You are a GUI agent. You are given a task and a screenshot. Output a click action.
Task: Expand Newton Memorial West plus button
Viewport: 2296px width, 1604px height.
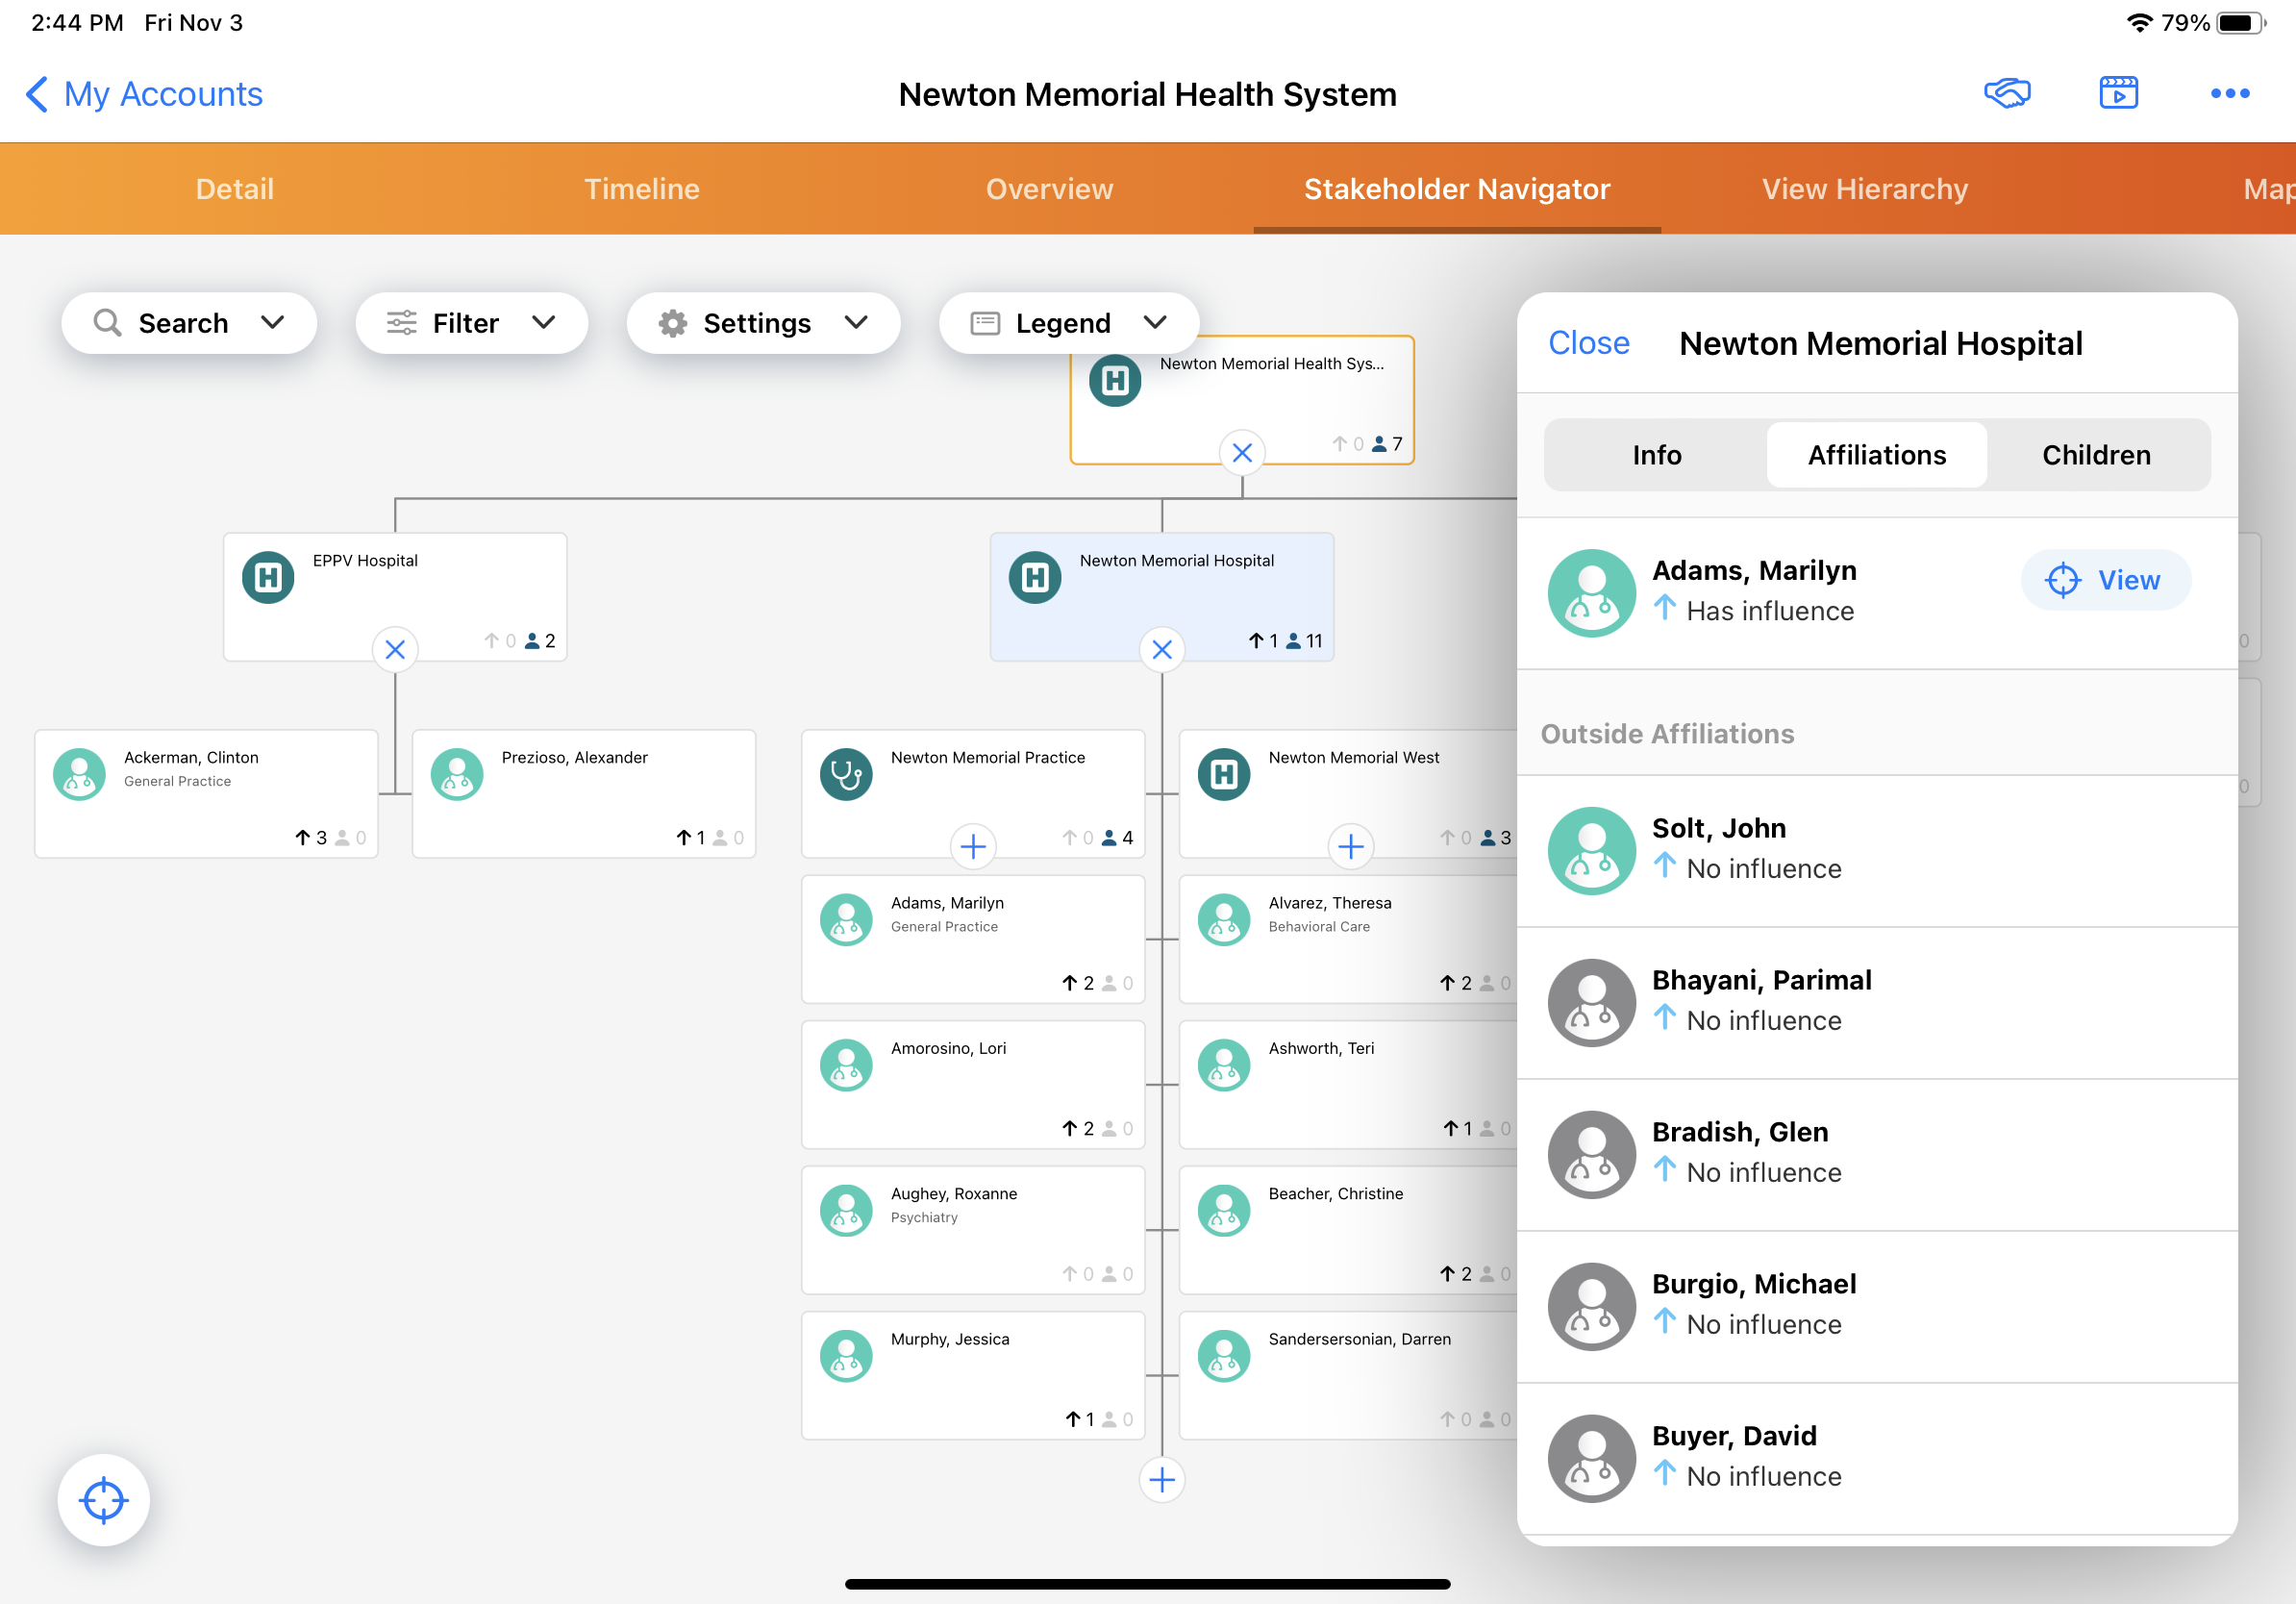coord(1350,846)
